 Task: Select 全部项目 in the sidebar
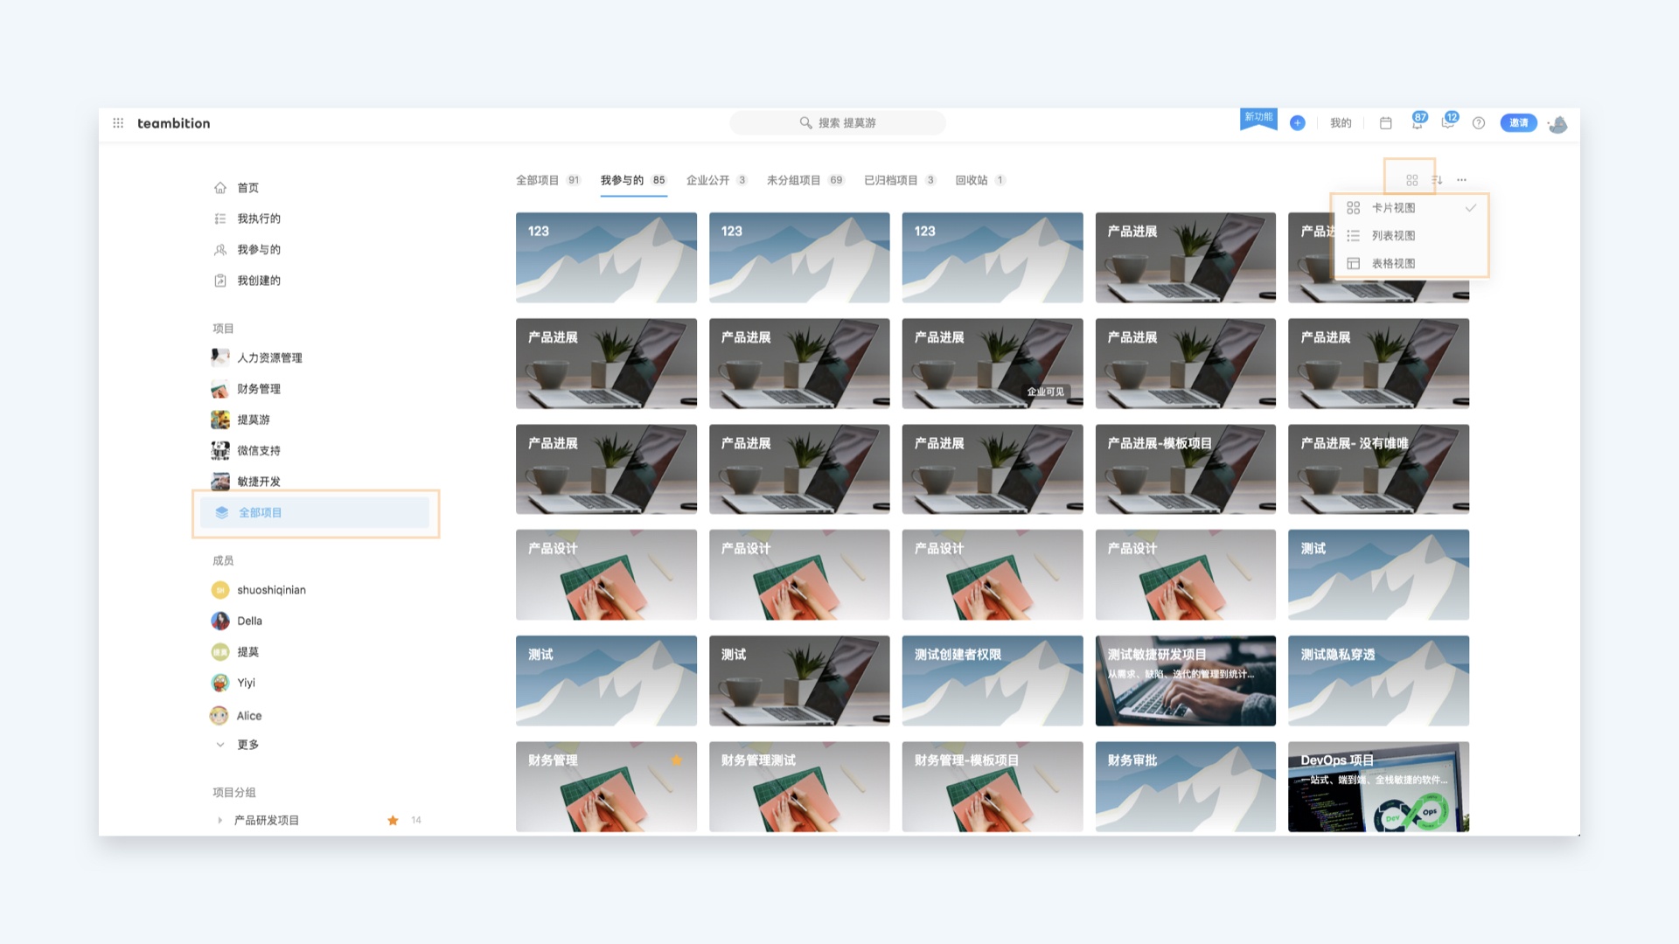(x=315, y=513)
